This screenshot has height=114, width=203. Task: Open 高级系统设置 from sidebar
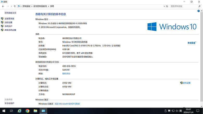point(10,30)
